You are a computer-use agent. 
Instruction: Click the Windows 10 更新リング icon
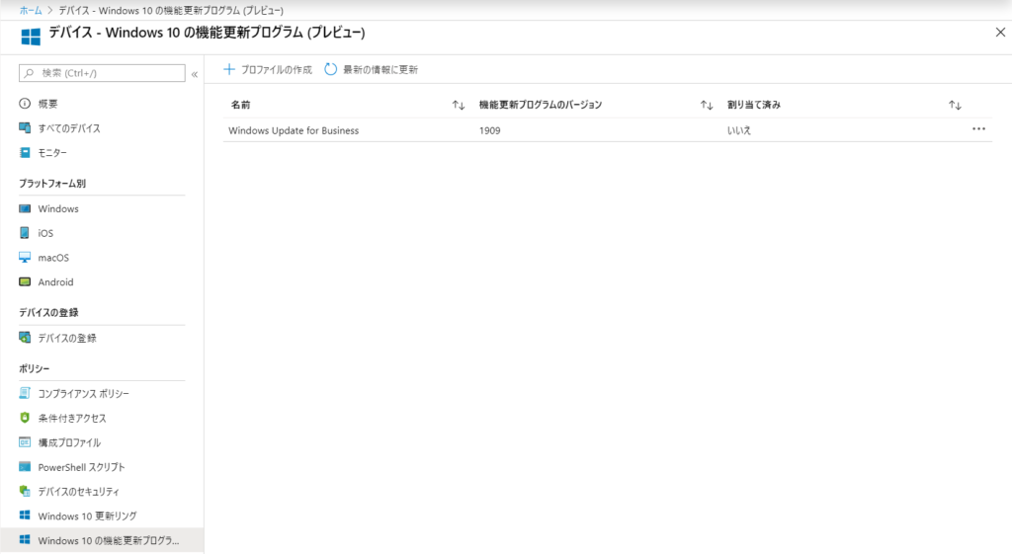click(x=25, y=515)
